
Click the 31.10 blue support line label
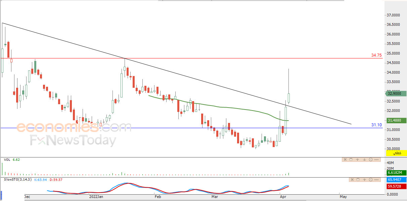click(x=376, y=125)
